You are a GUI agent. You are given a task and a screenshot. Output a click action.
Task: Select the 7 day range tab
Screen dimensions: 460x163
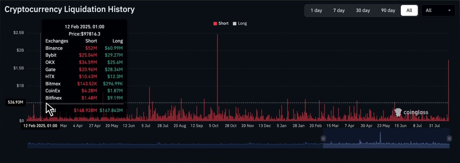pyautogui.click(x=339, y=10)
